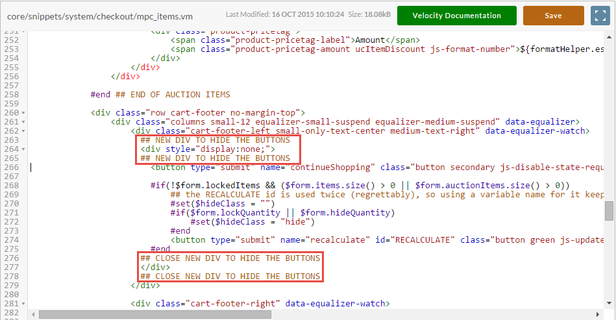Click the closing div tag on line 277
The width and height of the screenshot is (616, 320).
[155, 267]
